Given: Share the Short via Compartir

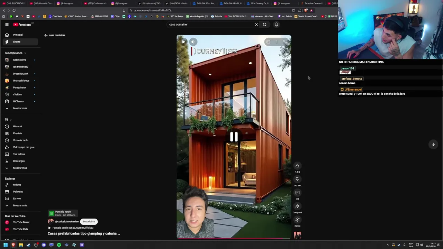Looking at the screenshot, I should 297,206.
